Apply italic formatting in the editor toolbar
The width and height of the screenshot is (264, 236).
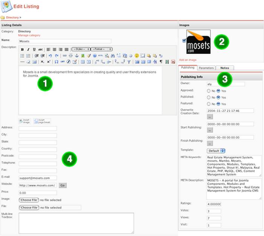[28, 49]
